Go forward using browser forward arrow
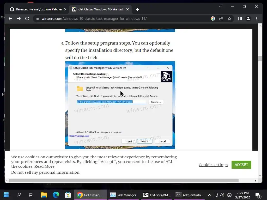This screenshot has width=267, height=200. 19,18
